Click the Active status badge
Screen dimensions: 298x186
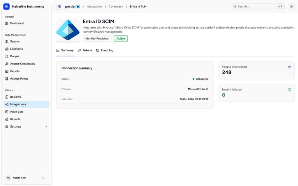pos(121,39)
